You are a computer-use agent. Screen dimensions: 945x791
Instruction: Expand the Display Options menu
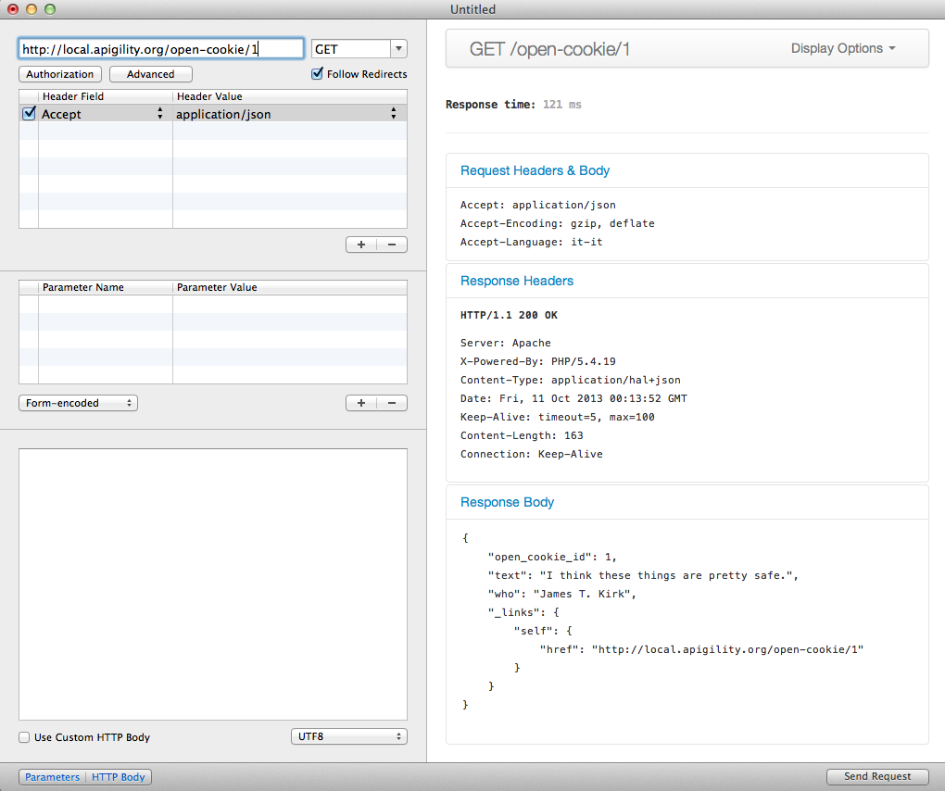tap(843, 49)
